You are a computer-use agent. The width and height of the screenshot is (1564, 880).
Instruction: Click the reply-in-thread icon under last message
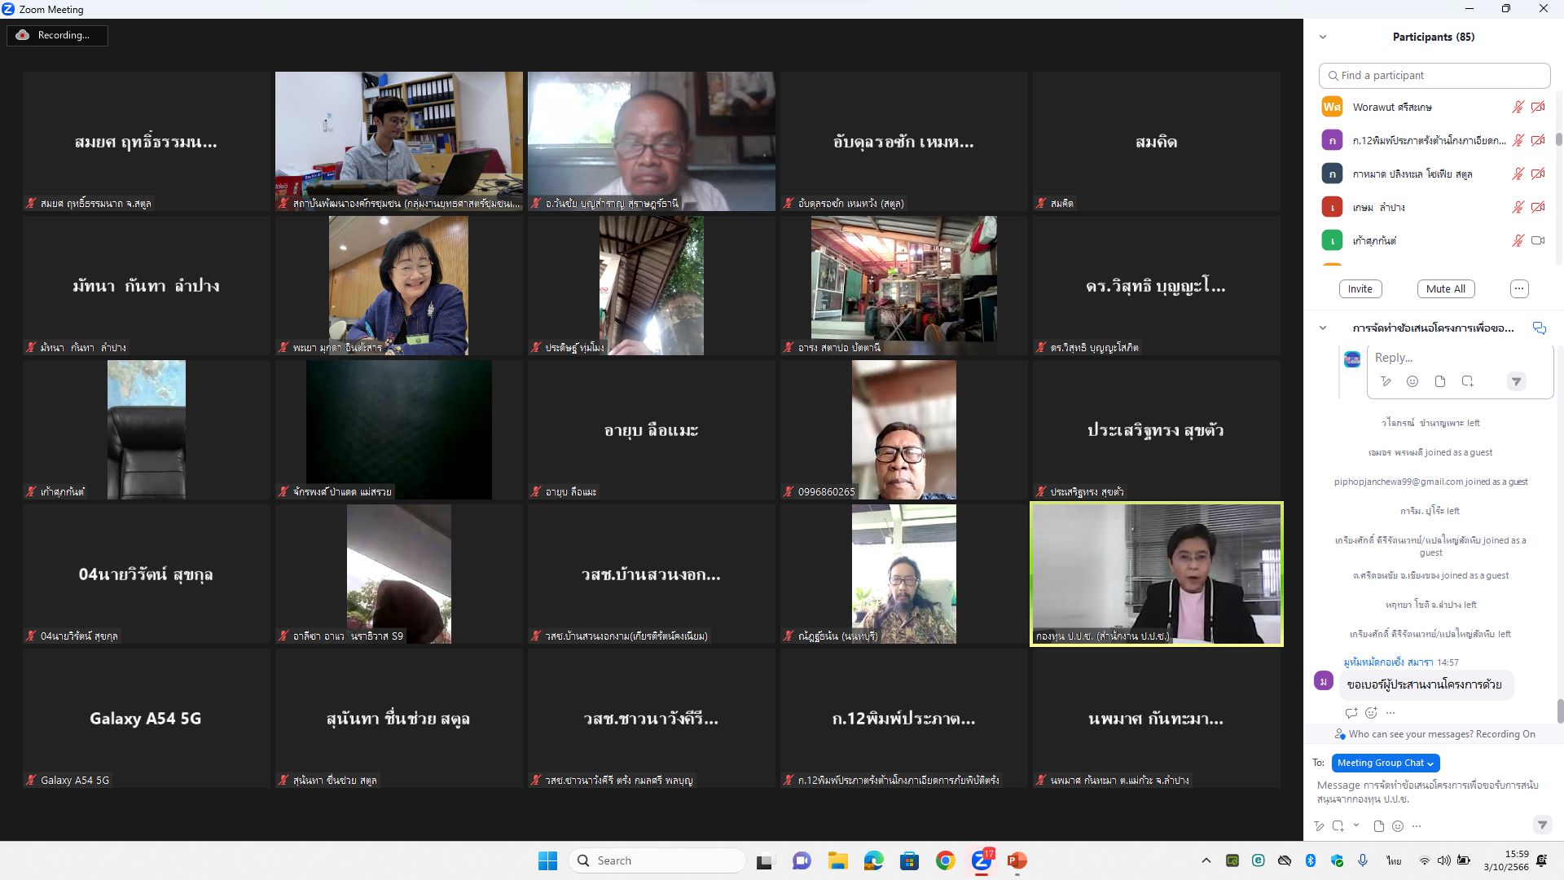coord(1351,713)
